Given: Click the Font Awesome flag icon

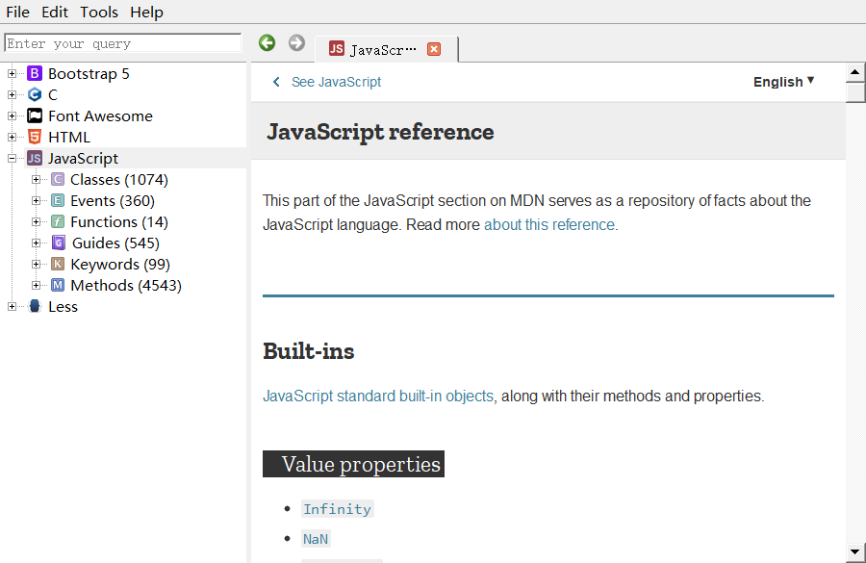Looking at the screenshot, I should click(x=35, y=116).
